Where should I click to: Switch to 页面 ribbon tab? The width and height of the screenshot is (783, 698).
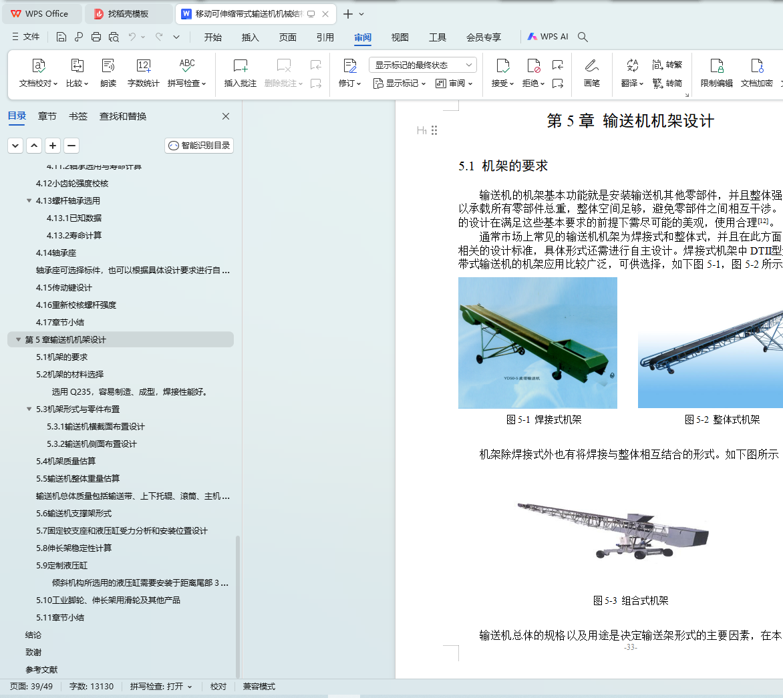(288, 37)
